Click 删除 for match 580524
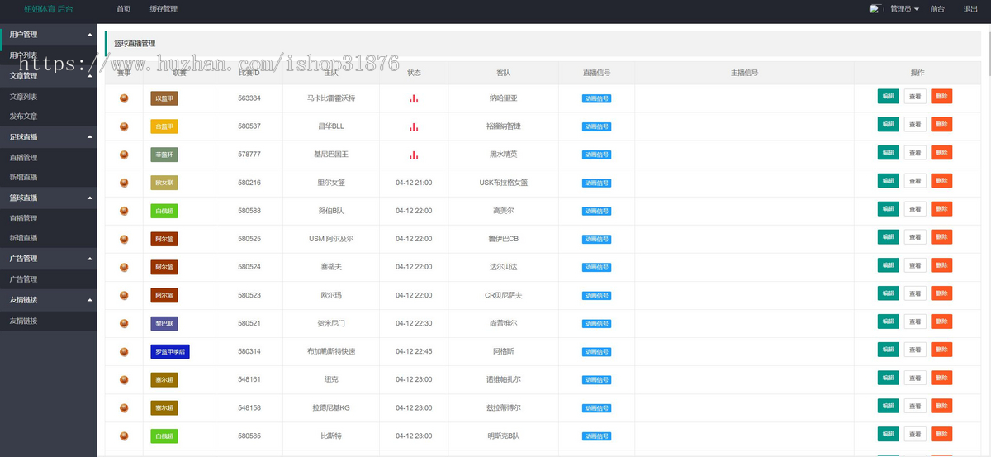This screenshot has width=991, height=457. [x=941, y=265]
